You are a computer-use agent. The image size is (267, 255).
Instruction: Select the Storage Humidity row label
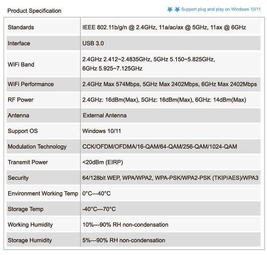click(30, 240)
